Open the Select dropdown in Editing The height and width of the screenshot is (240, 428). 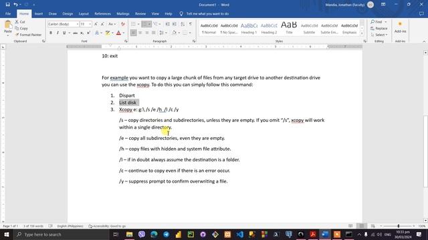(379, 35)
